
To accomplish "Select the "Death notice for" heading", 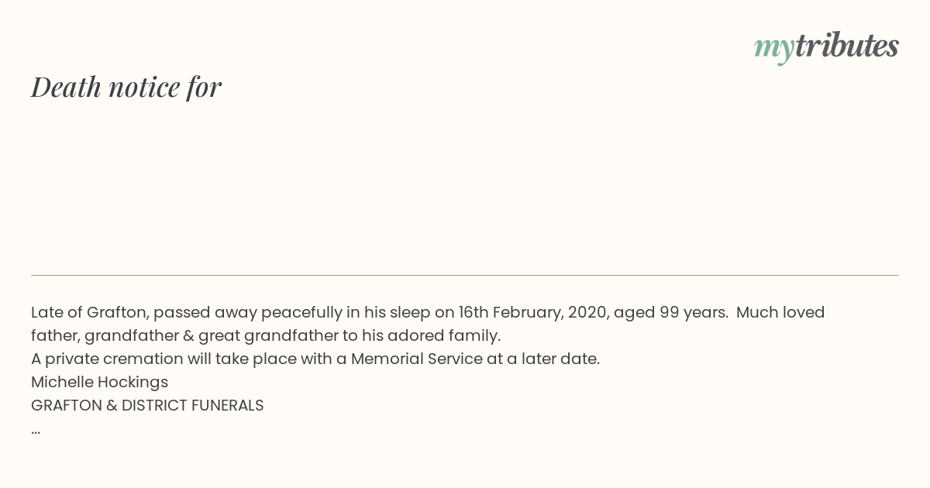I will (126, 87).
